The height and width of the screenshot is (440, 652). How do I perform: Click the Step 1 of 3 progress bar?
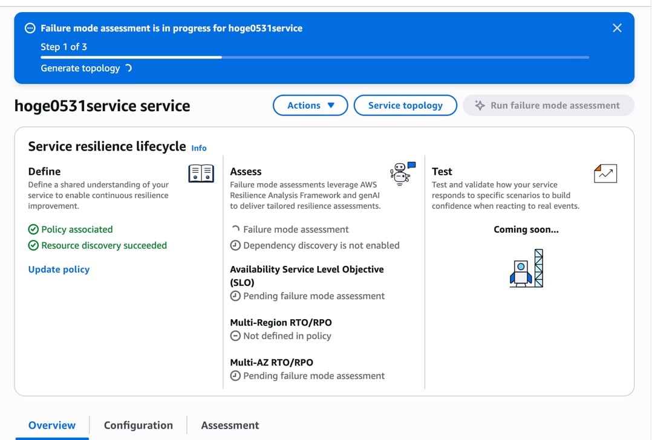click(x=315, y=57)
